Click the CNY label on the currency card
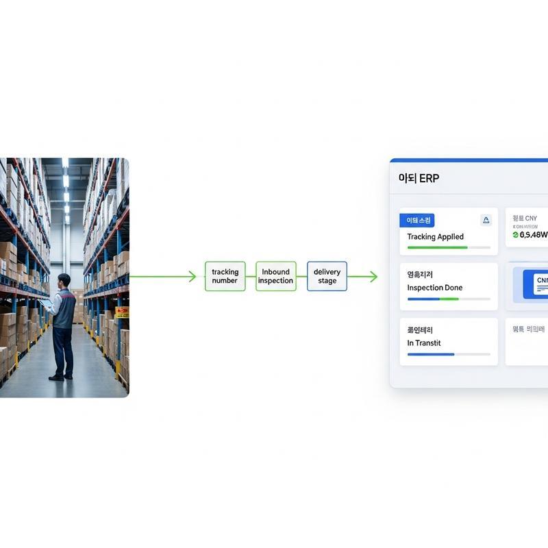The width and height of the screenshot is (548, 548). (x=525, y=218)
